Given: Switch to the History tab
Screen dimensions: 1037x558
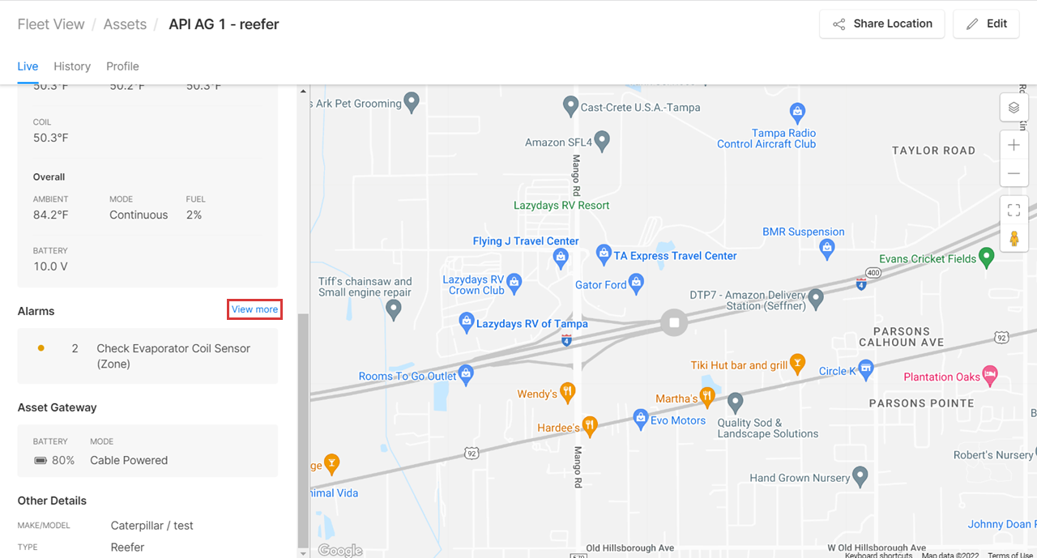Looking at the screenshot, I should pos(72,66).
